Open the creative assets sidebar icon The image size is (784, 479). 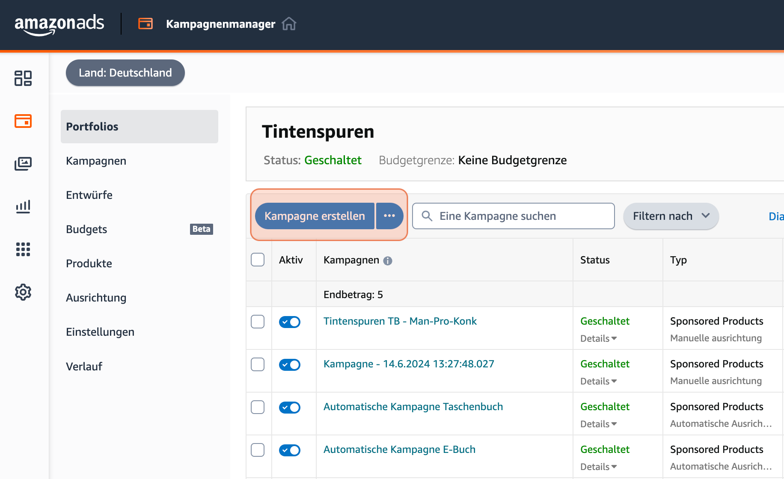pos(23,164)
